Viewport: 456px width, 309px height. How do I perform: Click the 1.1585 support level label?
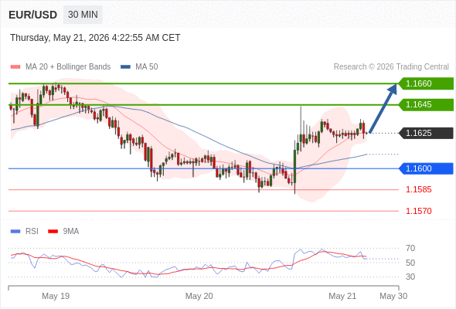[x=418, y=189]
